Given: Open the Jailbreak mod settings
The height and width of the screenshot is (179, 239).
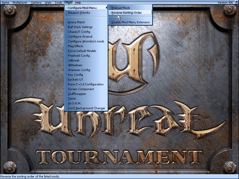Looking at the screenshot, I should pyautogui.click(x=73, y=61).
